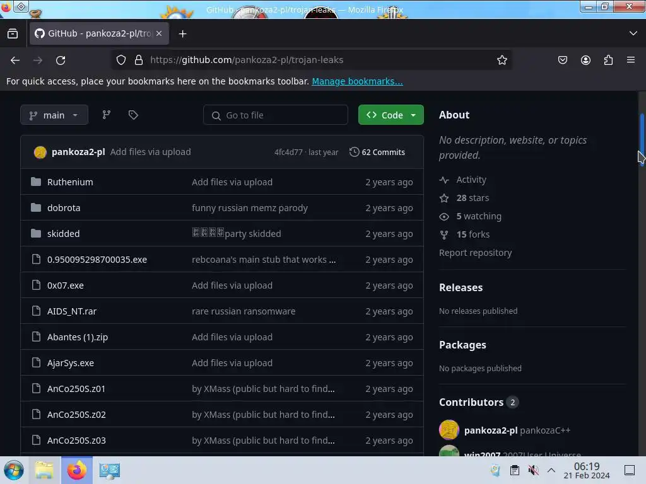Open the Releases heading link
This screenshot has width=646, height=484.
pyautogui.click(x=461, y=287)
